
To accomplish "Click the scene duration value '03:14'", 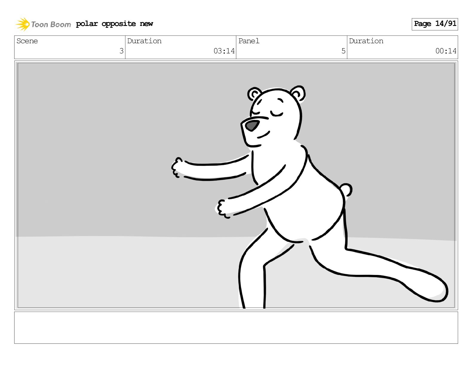I will [224, 51].
